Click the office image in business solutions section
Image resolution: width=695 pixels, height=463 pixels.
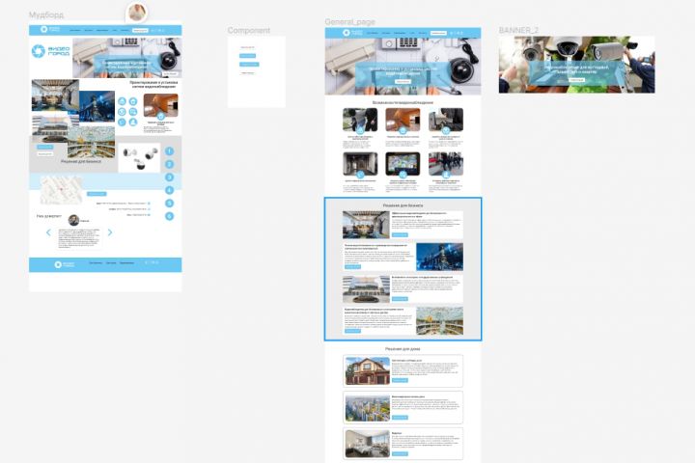point(366,225)
